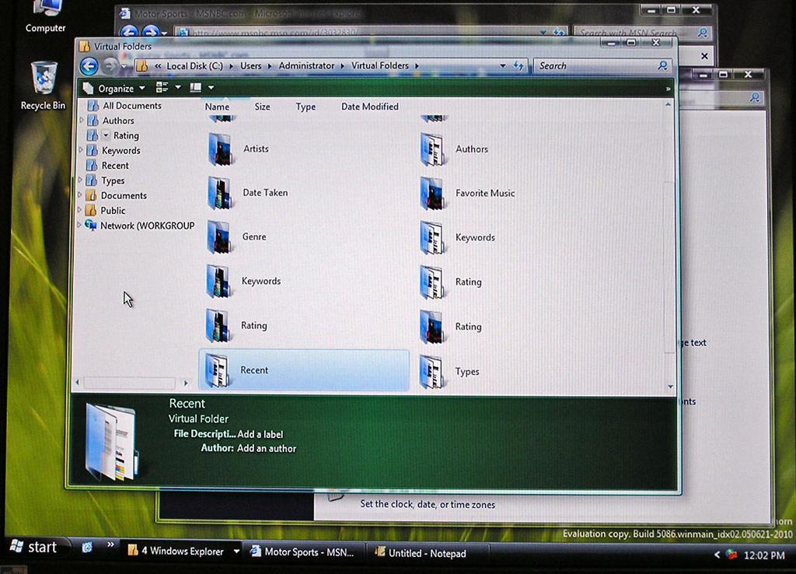This screenshot has width=796, height=574.
Task: Click the Users breadcrumb in the address bar
Action: (250, 66)
